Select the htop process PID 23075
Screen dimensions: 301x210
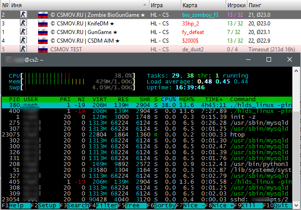pos(147,135)
